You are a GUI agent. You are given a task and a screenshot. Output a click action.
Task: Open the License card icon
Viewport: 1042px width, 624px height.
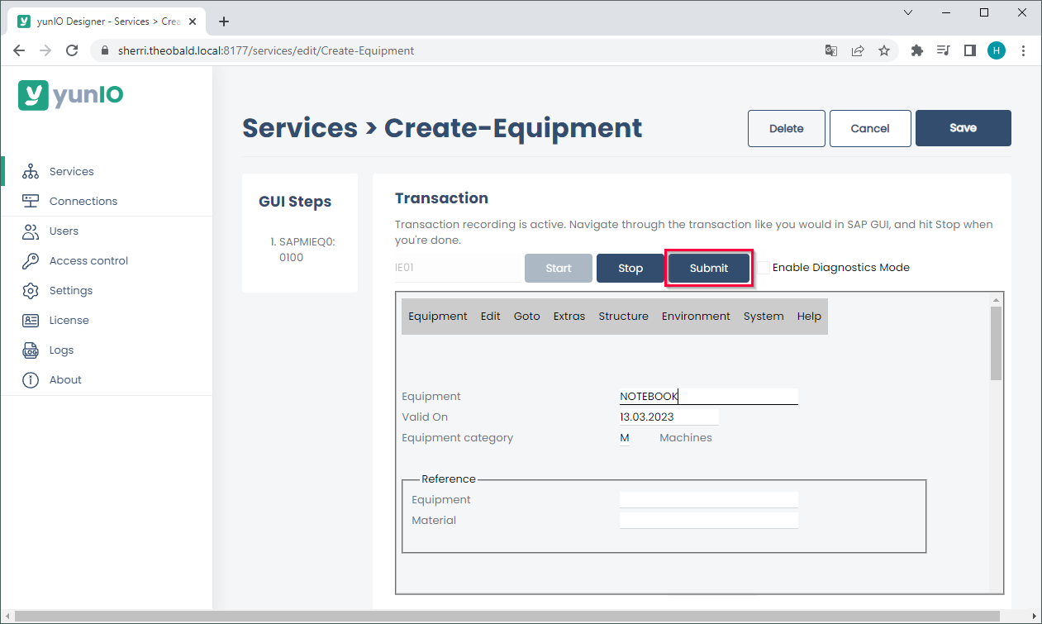click(x=31, y=321)
